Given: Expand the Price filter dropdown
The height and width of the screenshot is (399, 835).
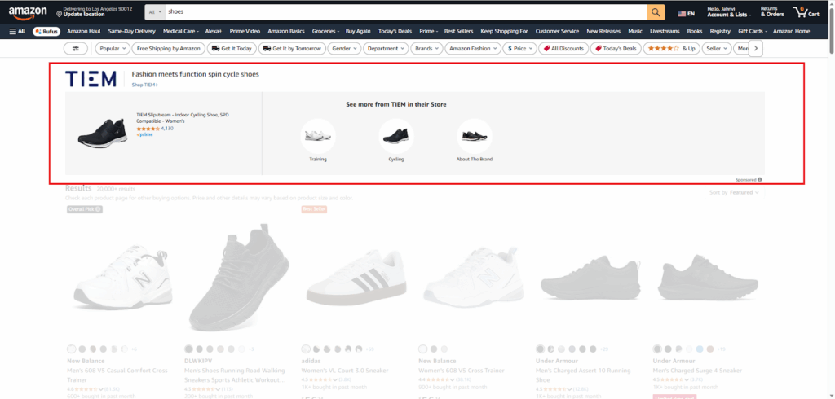Looking at the screenshot, I should coord(519,48).
